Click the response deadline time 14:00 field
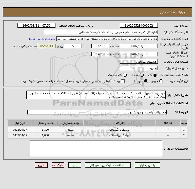This screenshot has width=195, height=189. click(100, 46)
